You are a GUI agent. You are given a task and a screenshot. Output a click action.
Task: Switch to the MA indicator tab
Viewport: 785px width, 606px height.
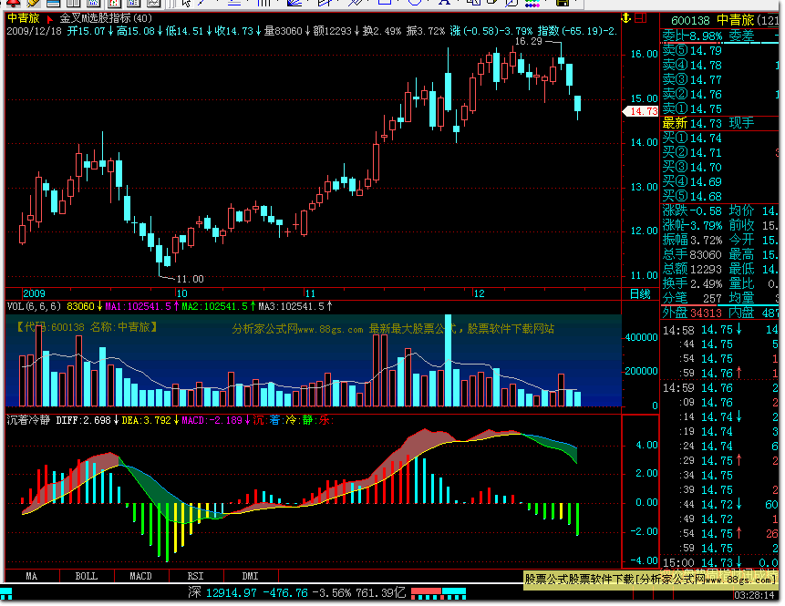(32, 576)
